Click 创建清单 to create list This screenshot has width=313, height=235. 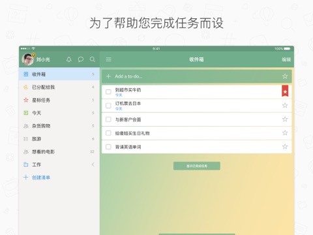pyautogui.click(x=41, y=178)
